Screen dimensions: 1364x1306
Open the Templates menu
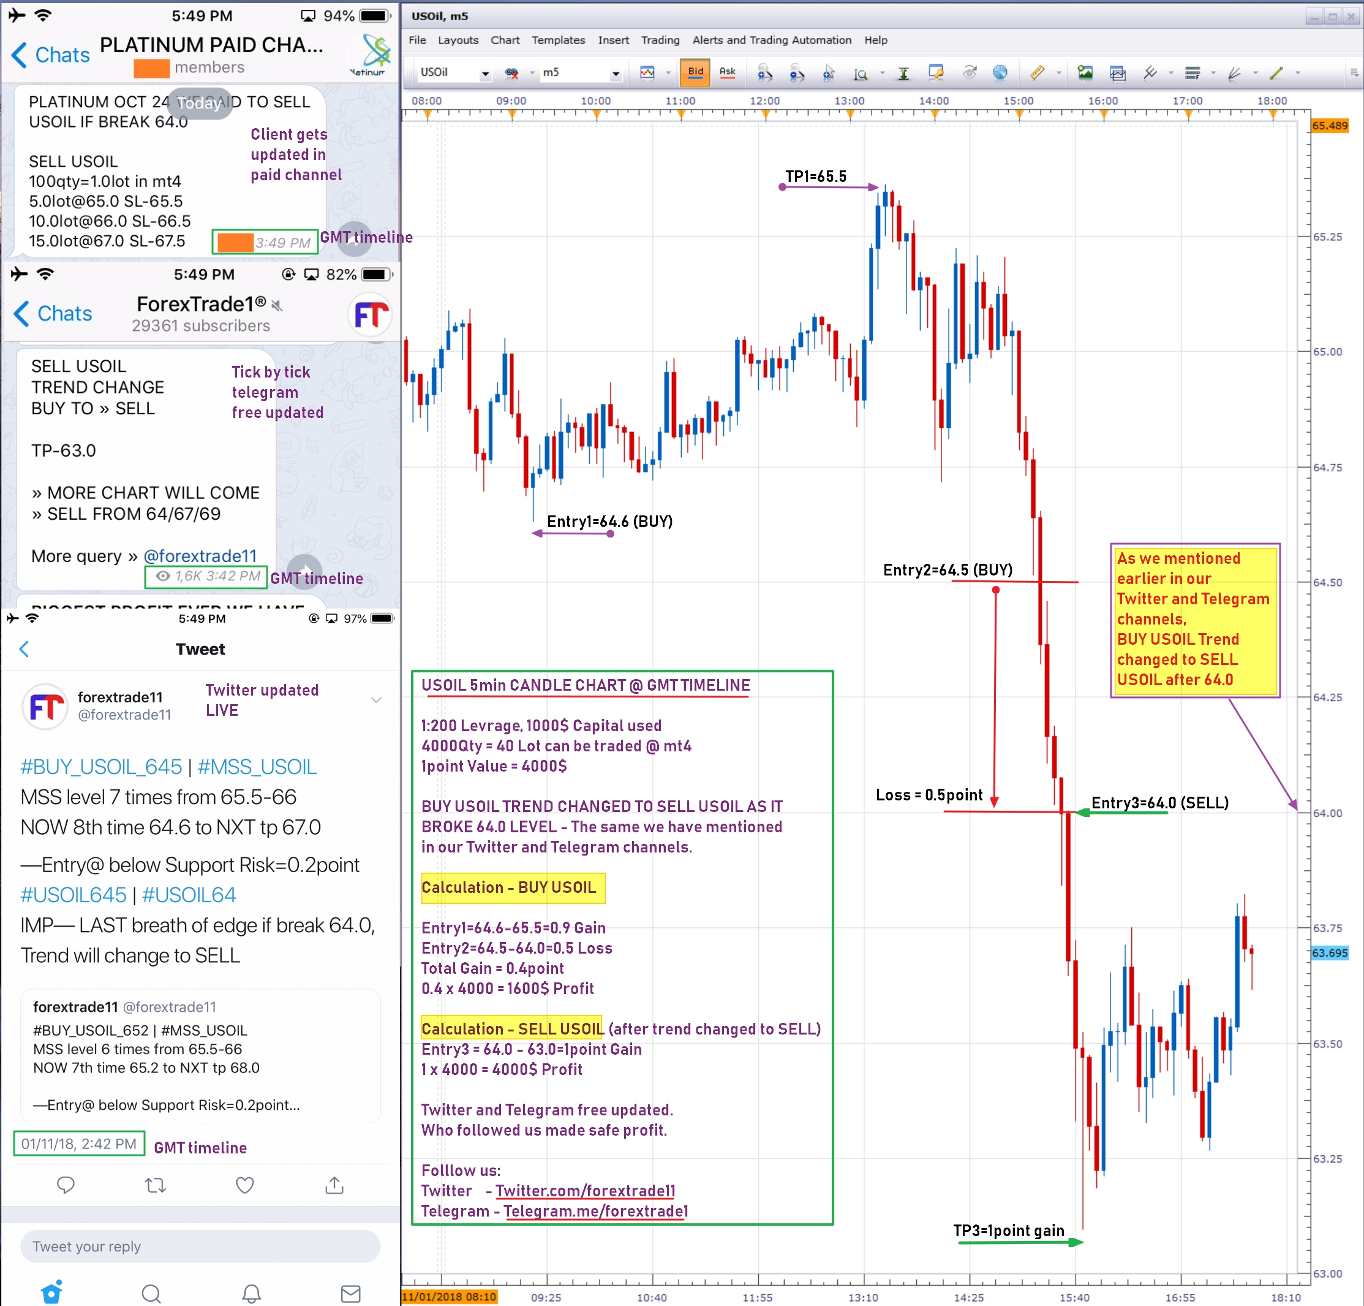coord(559,40)
